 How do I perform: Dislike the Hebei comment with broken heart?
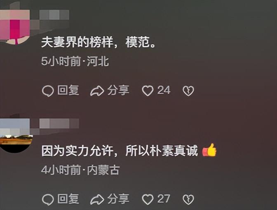coord(188,91)
